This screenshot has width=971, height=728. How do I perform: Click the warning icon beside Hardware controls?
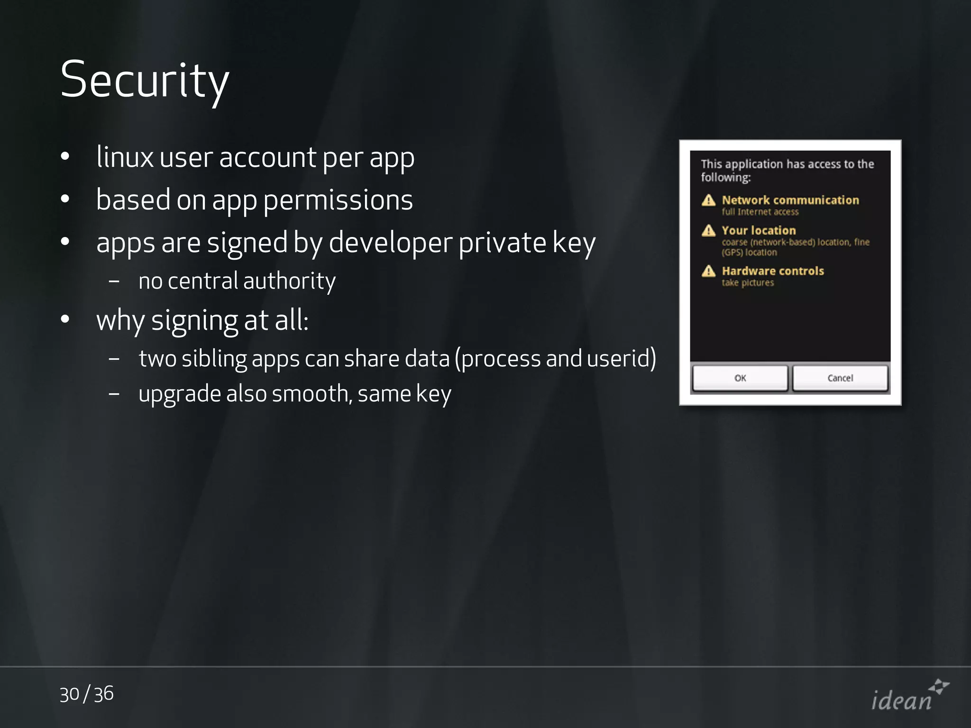tap(708, 271)
